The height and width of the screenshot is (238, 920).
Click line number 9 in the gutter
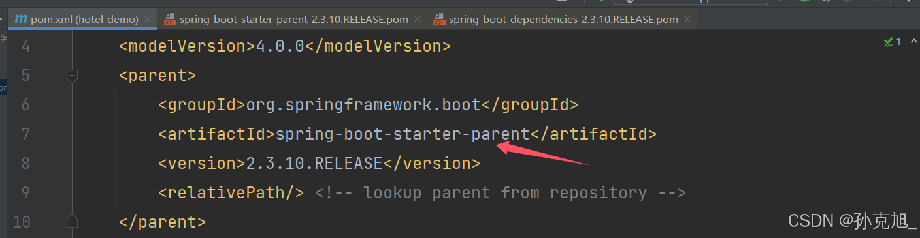25,192
